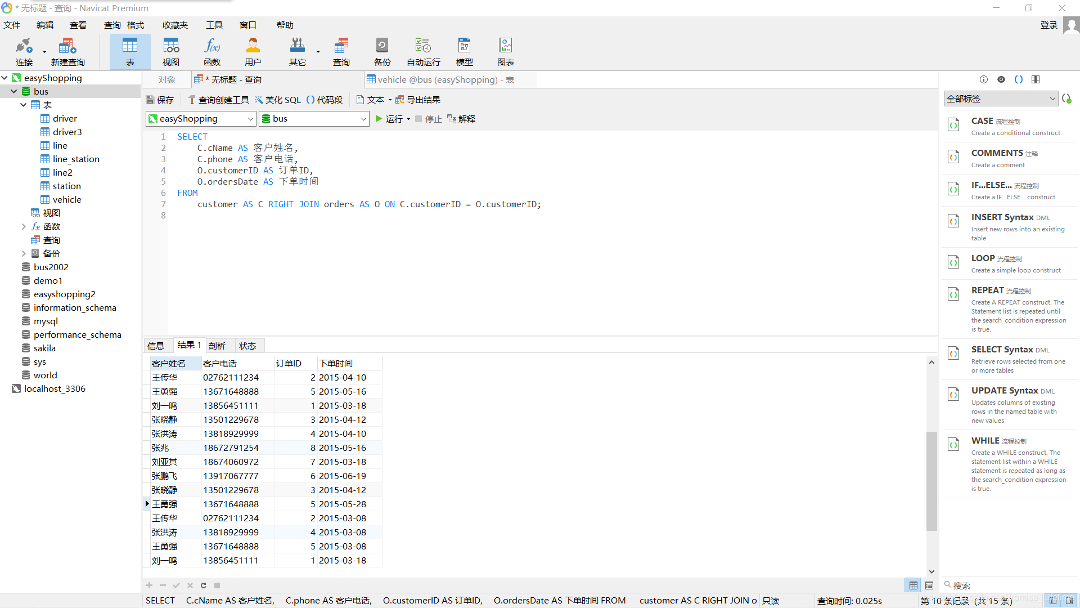Click the info icon in right panel
The image size is (1080, 608).
(x=984, y=79)
